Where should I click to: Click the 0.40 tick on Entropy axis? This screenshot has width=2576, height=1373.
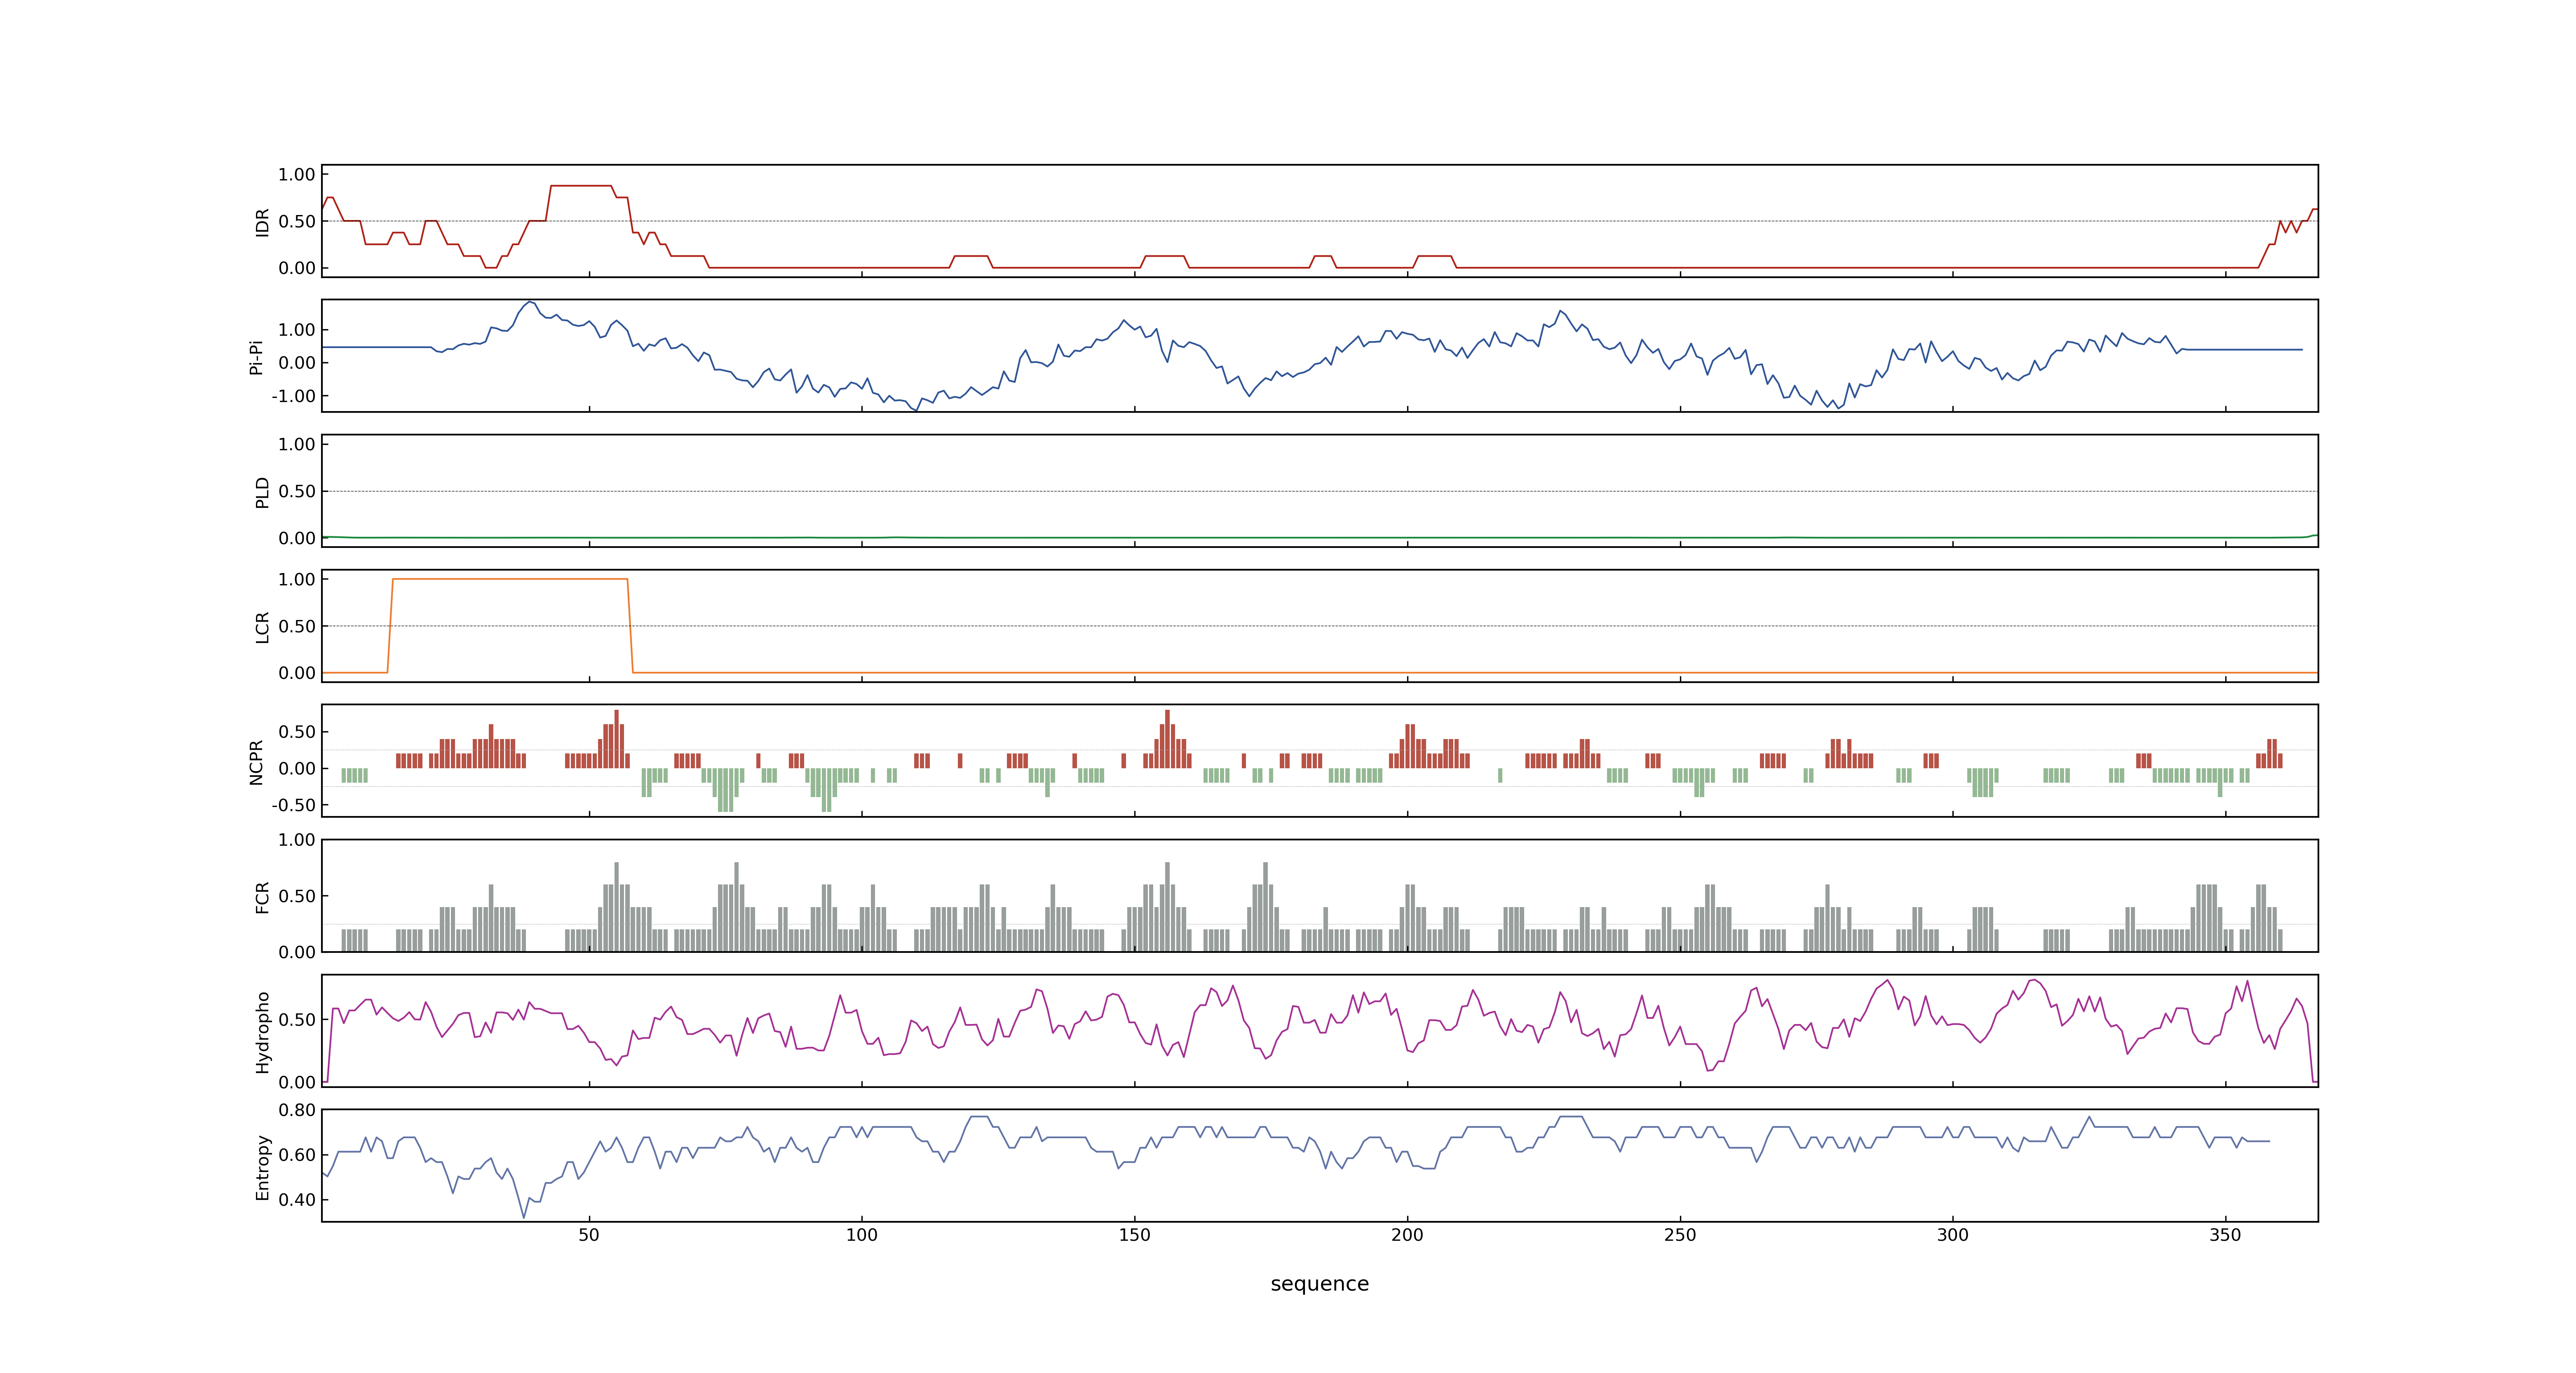pyautogui.click(x=297, y=1199)
